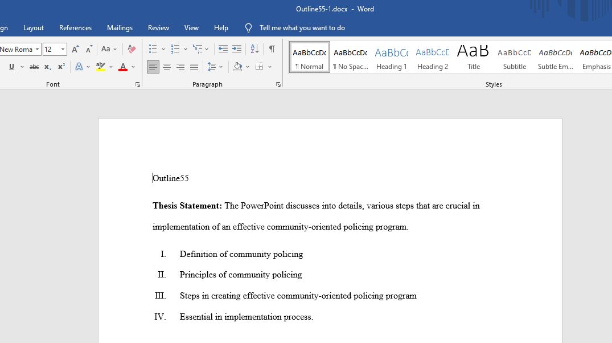Increase paragraph indent
612x343 pixels.
pos(237,49)
